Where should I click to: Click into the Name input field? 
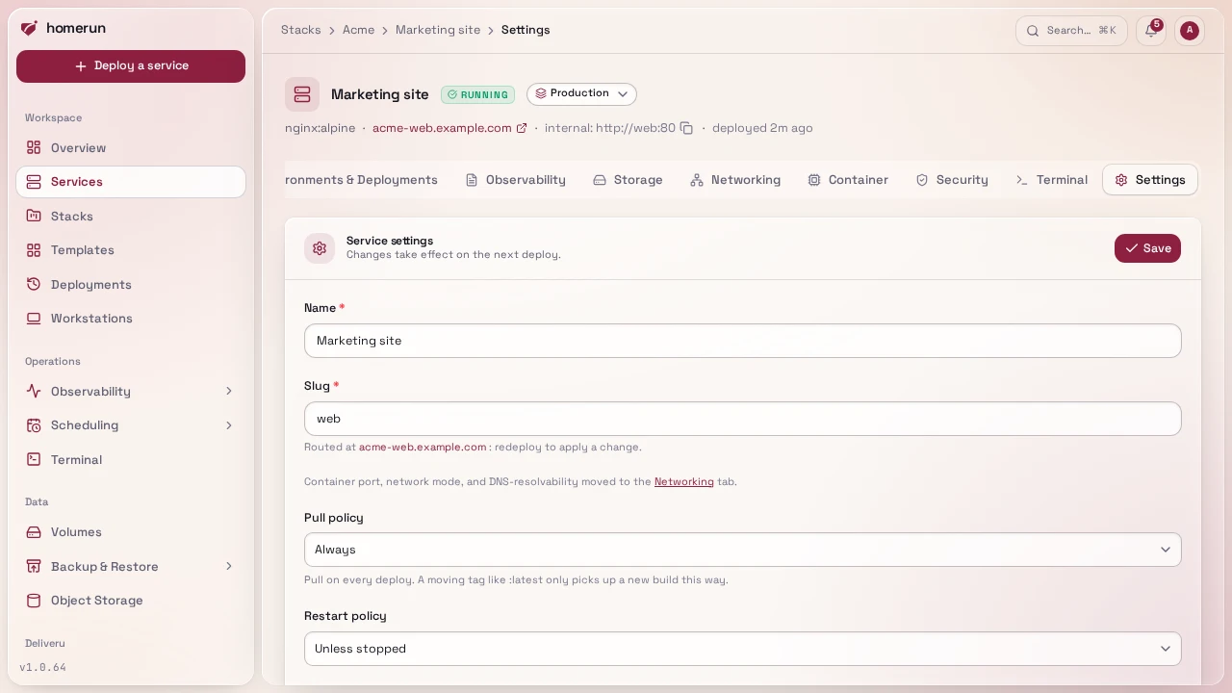pos(742,341)
